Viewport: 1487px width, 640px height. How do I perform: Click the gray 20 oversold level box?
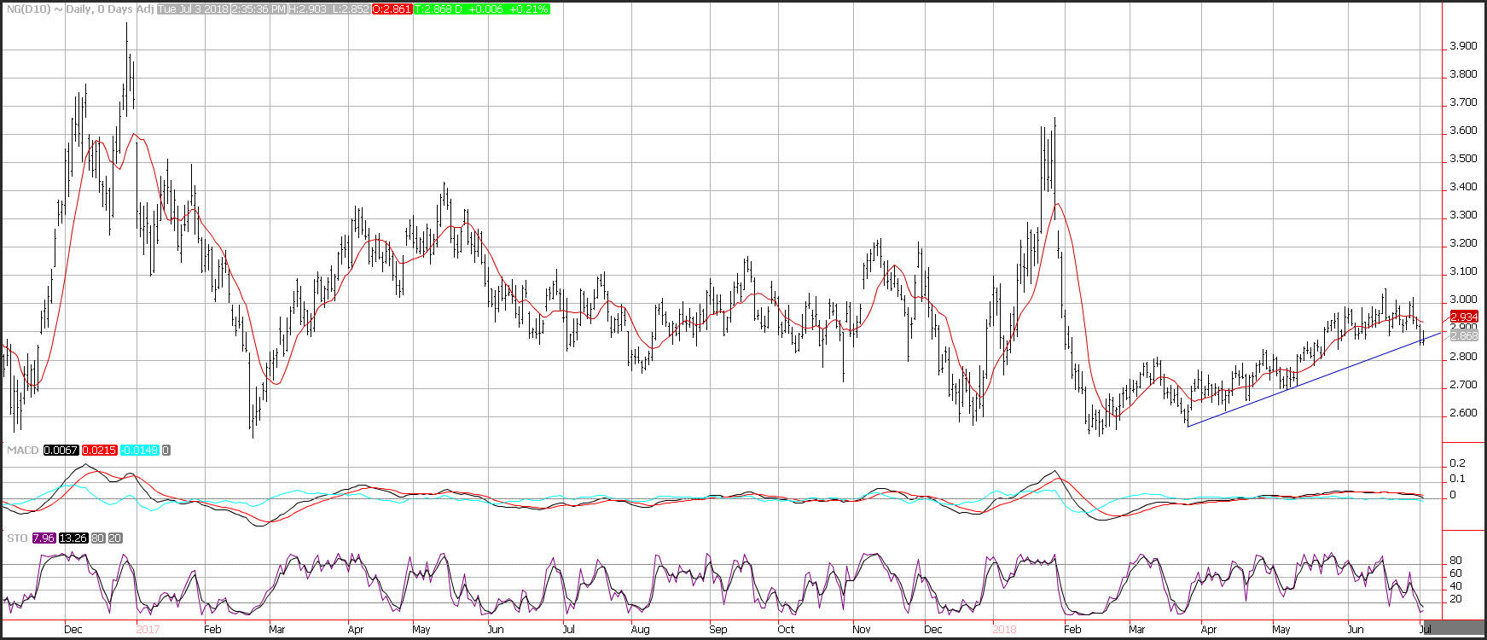115,538
